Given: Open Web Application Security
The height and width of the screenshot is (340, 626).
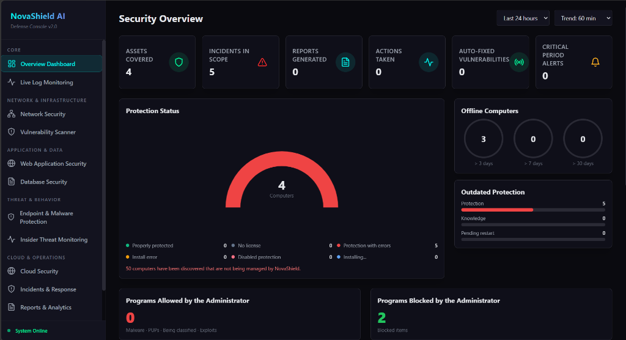Looking at the screenshot, I should (51, 163).
